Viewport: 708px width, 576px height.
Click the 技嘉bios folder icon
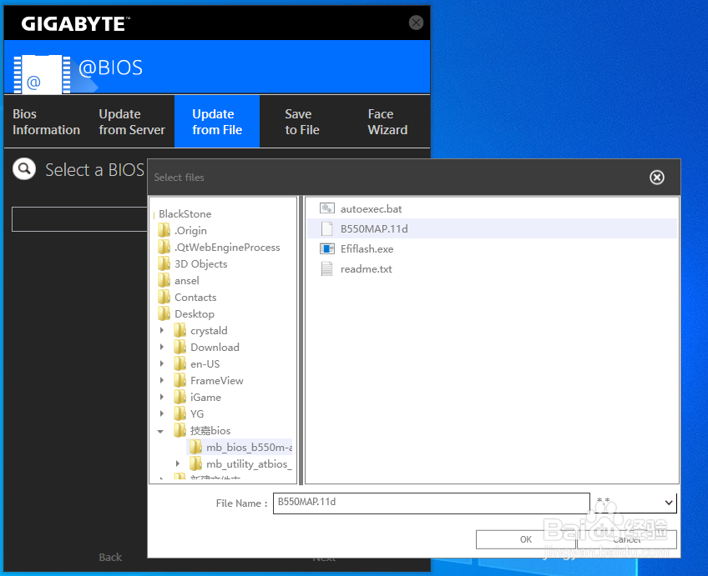(x=180, y=430)
